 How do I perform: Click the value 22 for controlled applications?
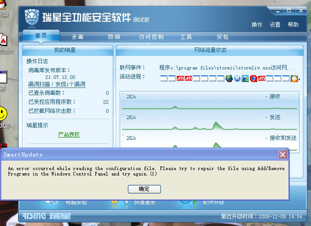[106, 102]
